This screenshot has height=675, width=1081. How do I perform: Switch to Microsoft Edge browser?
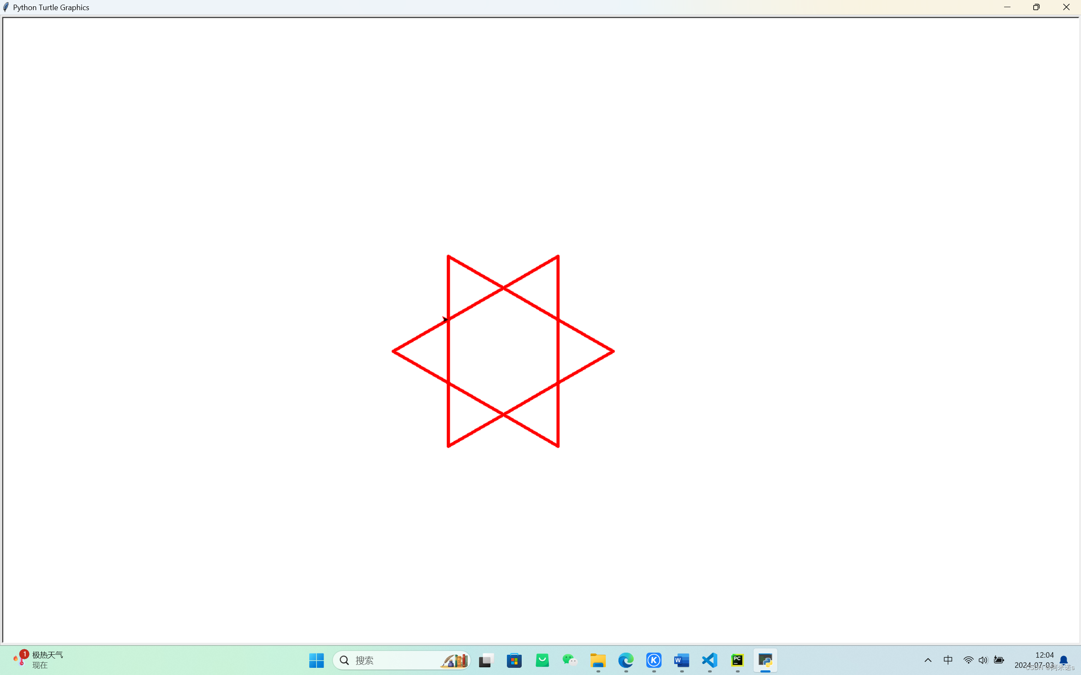626,660
